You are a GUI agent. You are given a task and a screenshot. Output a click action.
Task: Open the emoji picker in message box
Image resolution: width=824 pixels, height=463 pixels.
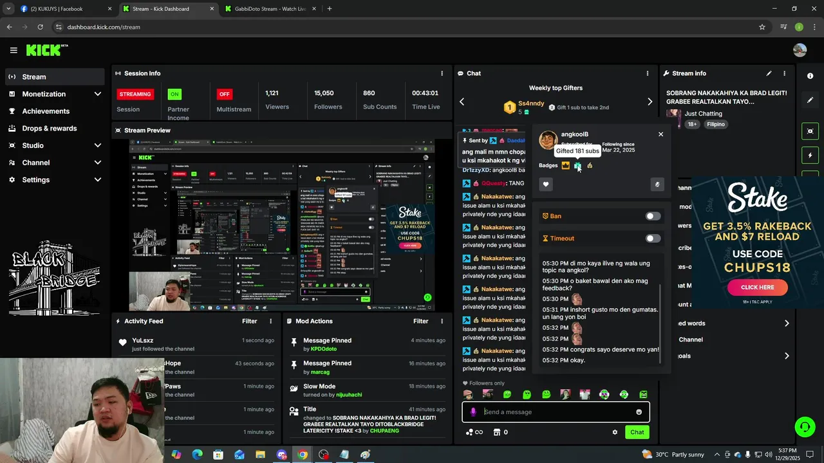tap(639, 412)
